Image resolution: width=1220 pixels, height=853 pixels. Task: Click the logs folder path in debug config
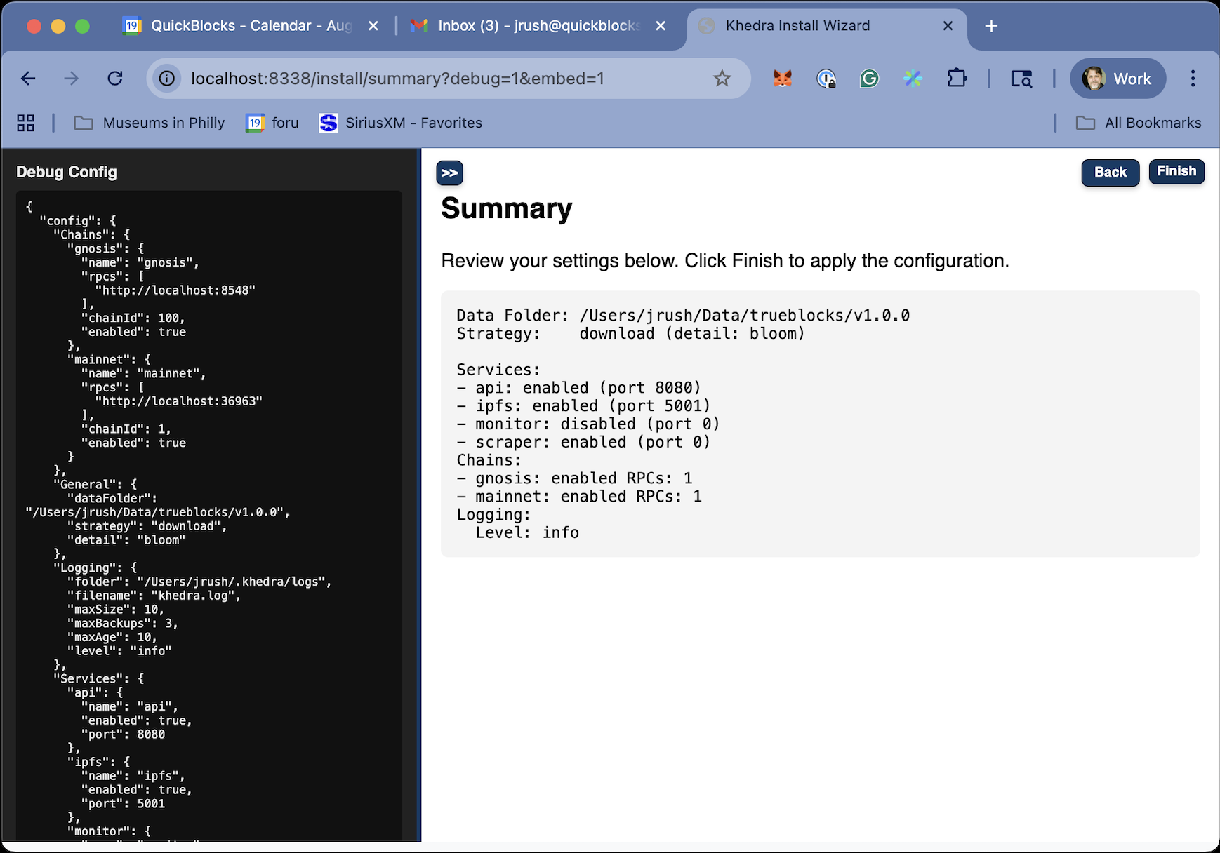[x=199, y=582]
